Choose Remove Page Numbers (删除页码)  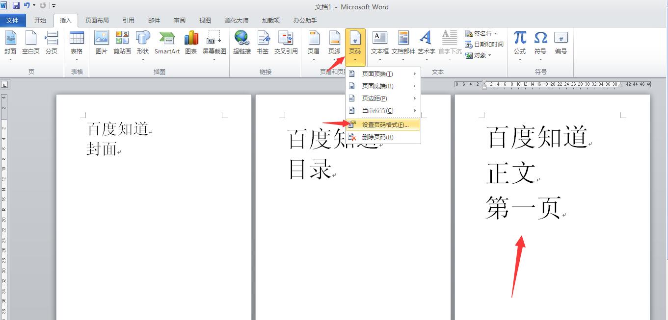(383, 137)
